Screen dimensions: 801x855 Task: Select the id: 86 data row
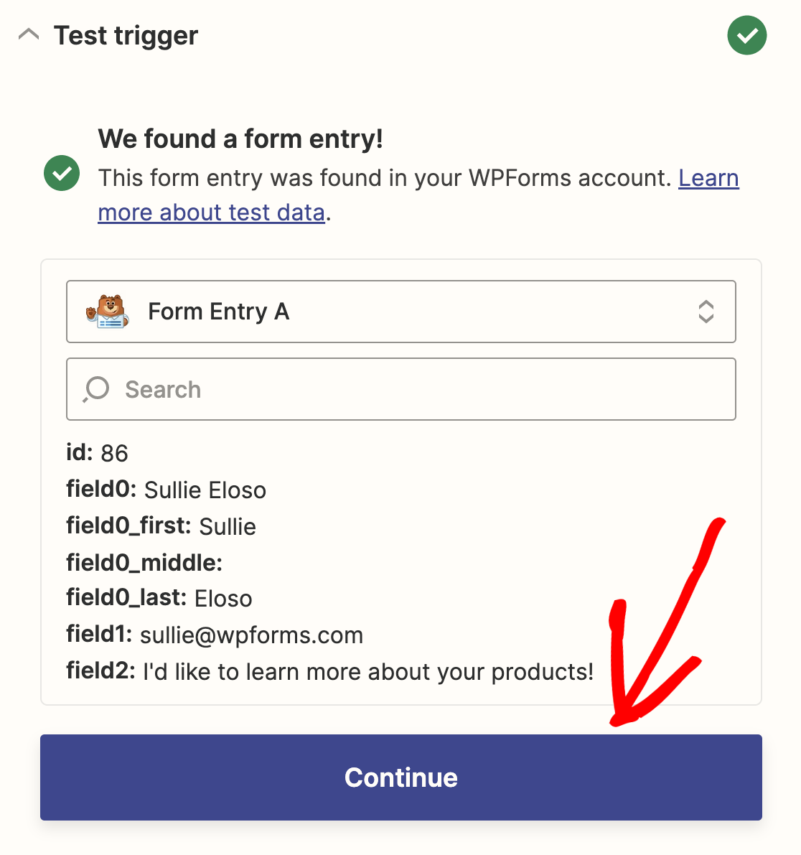coord(97,452)
